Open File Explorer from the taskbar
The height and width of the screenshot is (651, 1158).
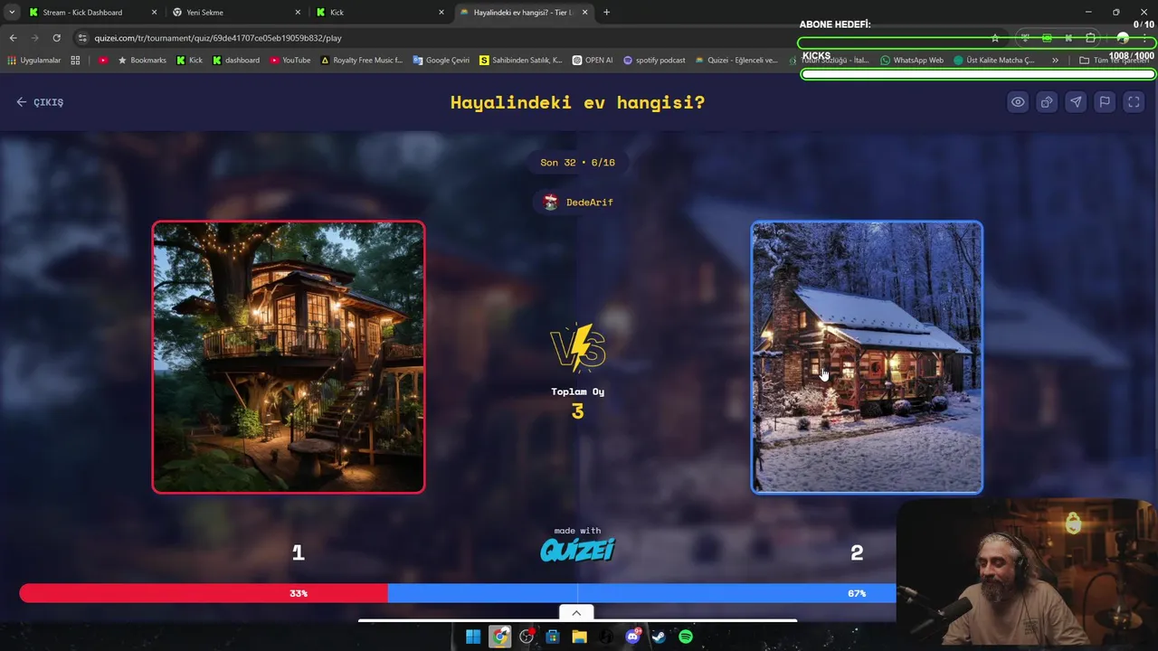tap(579, 637)
